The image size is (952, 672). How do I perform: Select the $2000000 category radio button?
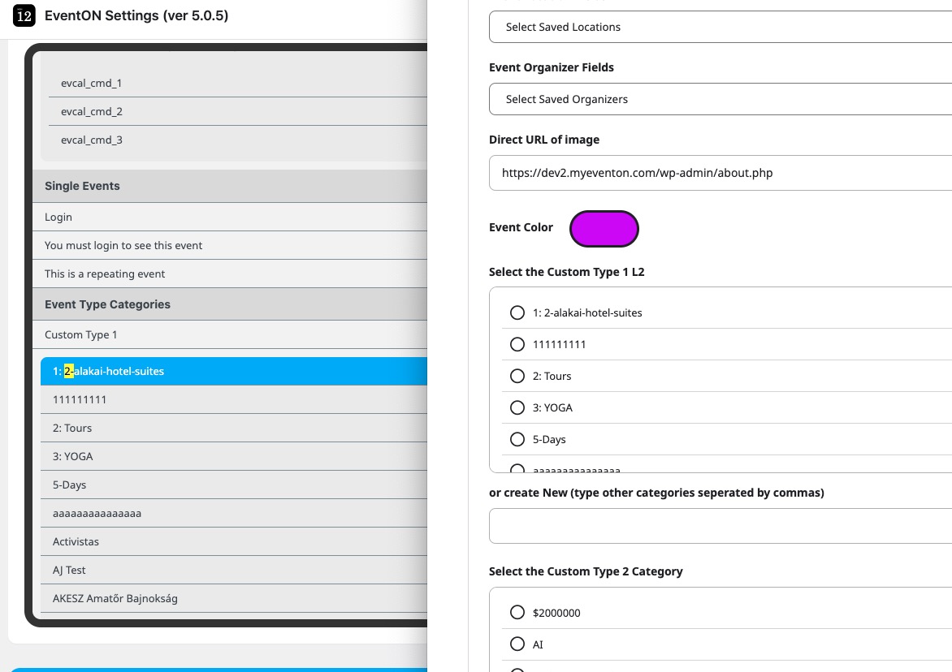pos(517,613)
